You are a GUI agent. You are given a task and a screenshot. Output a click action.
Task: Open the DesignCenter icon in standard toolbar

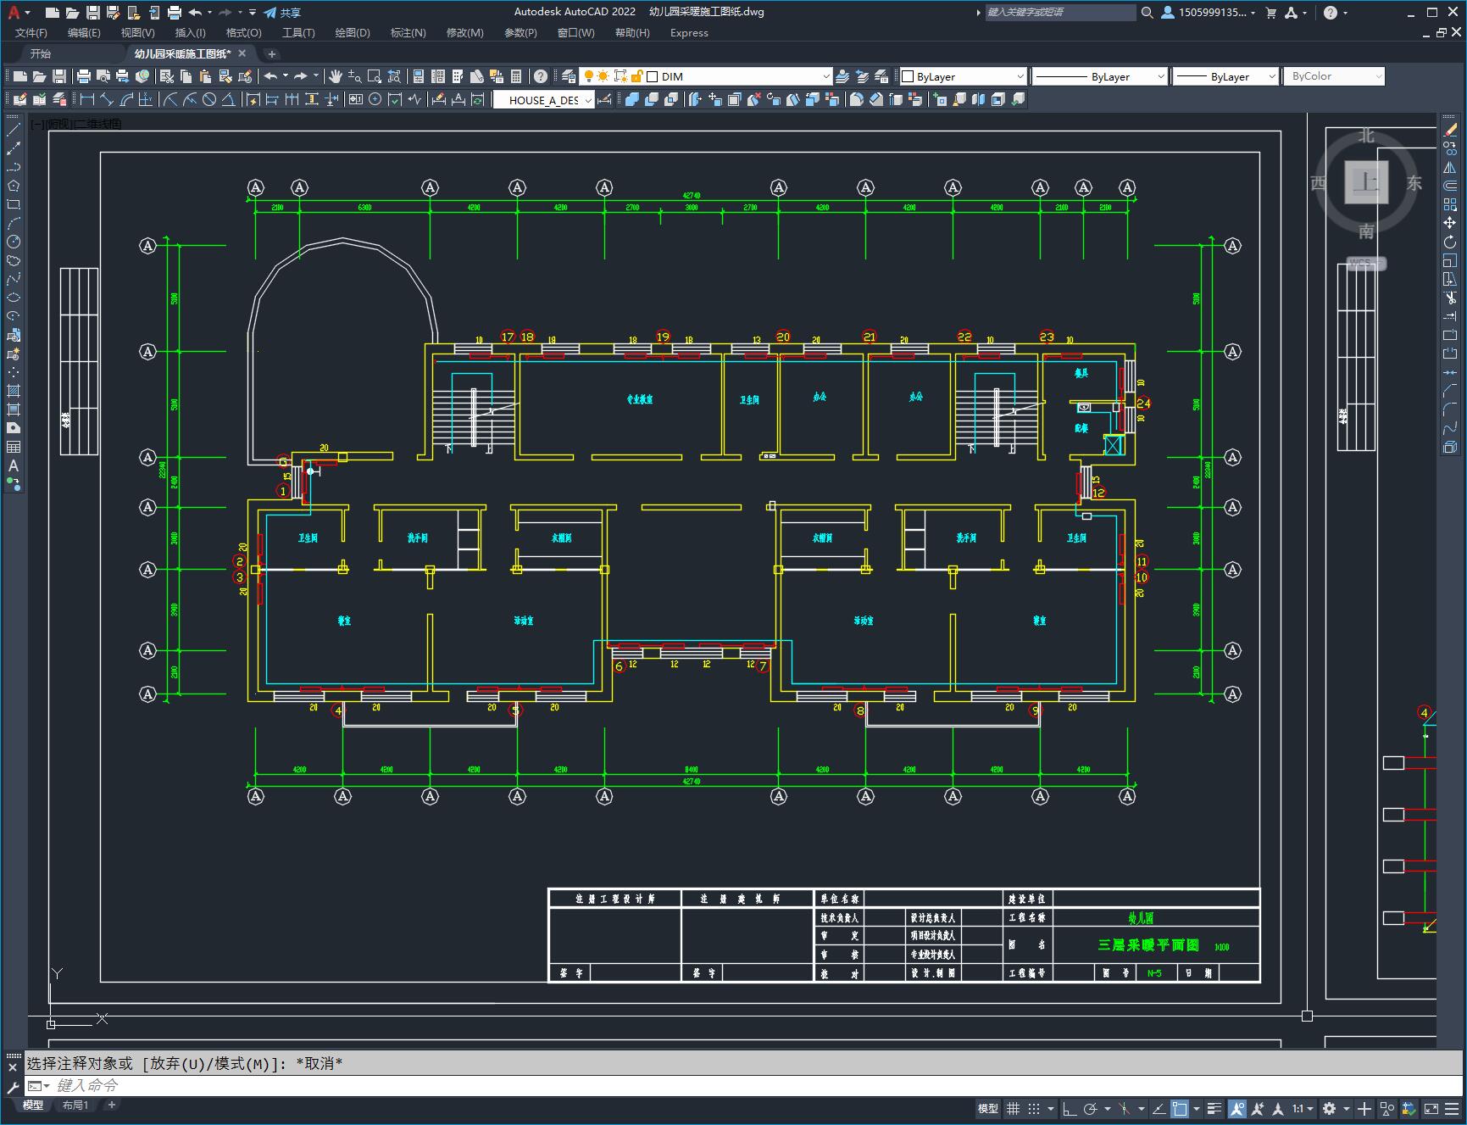point(438,76)
